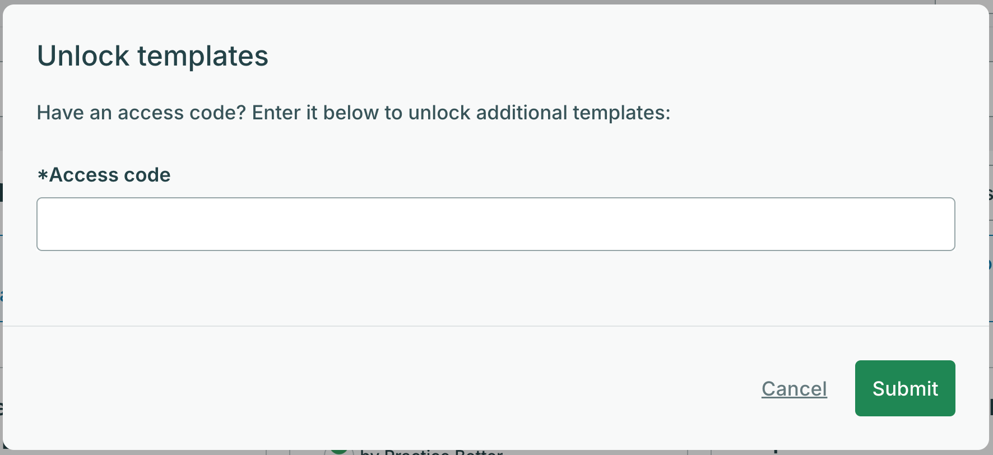
Task: Place the cursor in the empty code textbox
Action: (x=496, y=224)
